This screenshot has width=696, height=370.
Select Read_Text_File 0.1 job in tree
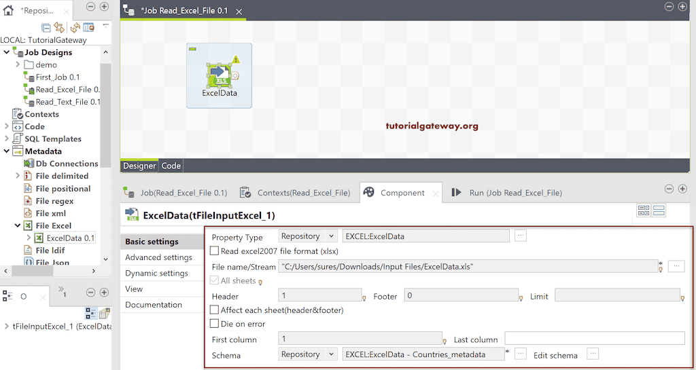point(62,102)
